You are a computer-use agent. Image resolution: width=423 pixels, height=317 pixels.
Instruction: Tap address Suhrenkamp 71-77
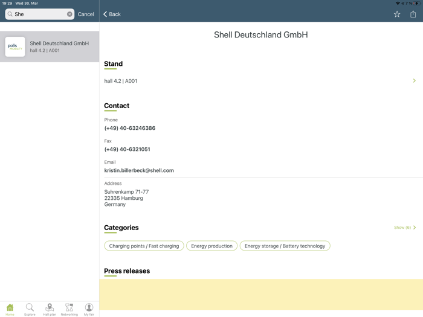pyautogui.click(x=126, y=191)
